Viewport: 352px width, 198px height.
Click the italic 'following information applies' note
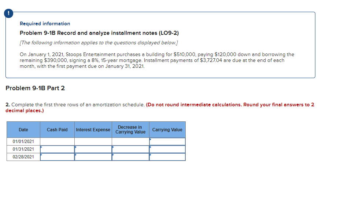pyautogui.click(x=99, y=43)
